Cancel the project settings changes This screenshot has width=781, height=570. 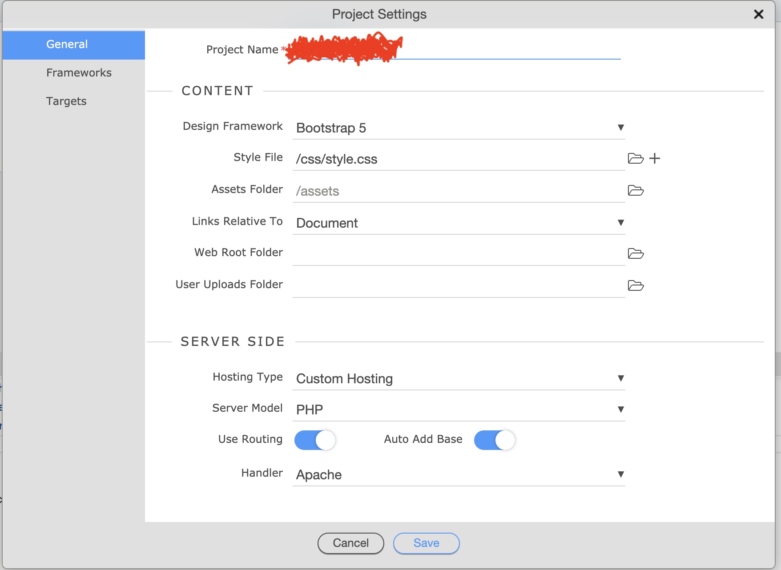tap(350, 543)
